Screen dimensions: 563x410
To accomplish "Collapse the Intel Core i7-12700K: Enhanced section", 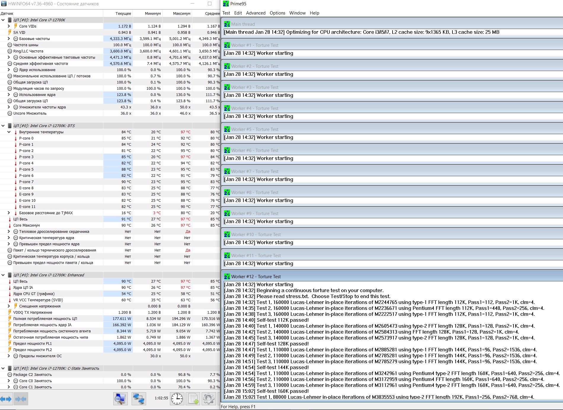I will point(3,275).
